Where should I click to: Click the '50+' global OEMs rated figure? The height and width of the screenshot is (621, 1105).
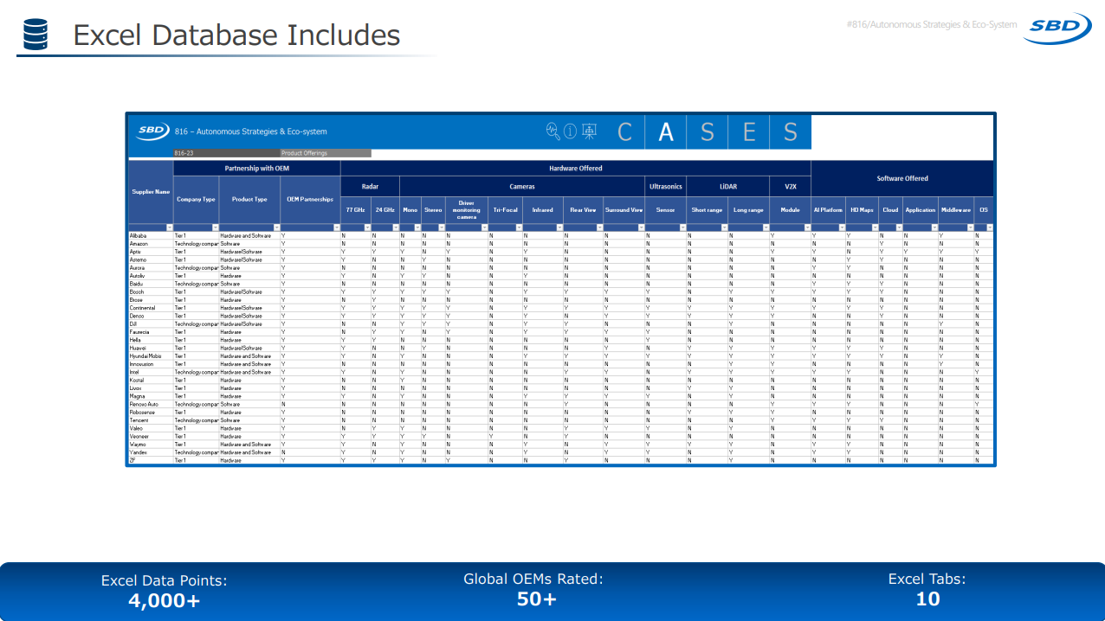click(536, 599)
